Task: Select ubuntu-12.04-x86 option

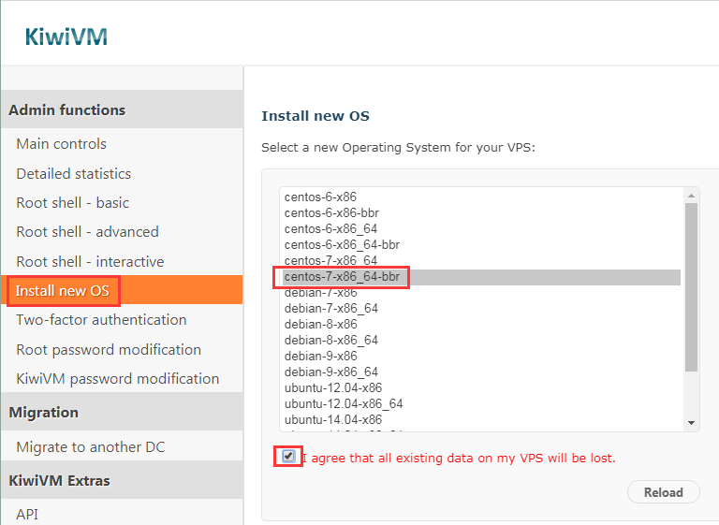Action: click(x=480, y=388)
